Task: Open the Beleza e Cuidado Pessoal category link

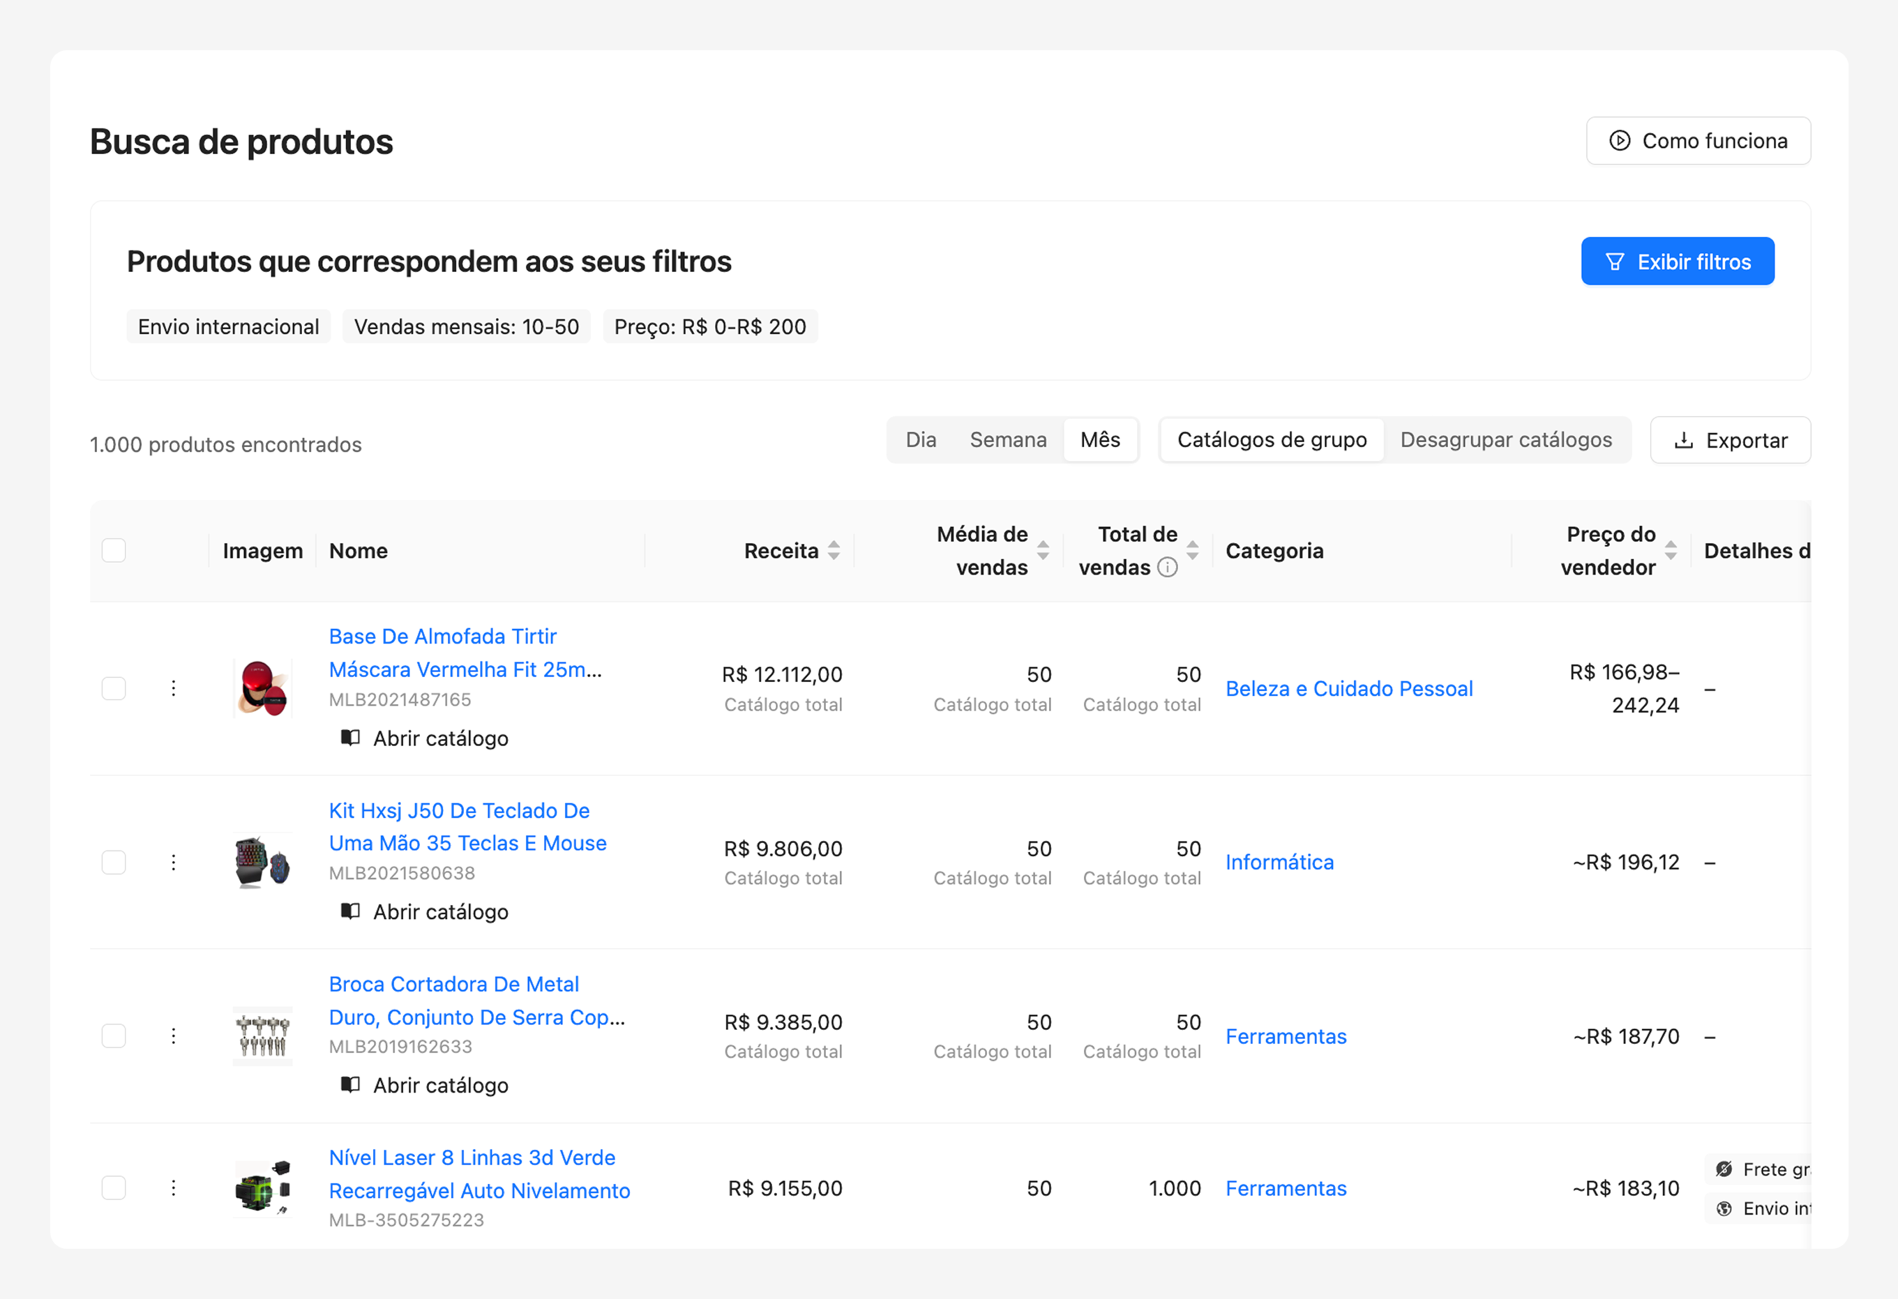Action: 1349,688
